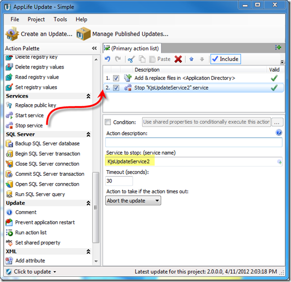The image size is (291, 282).
Task: Toggle the Condition checkbox
Action: tap(108, 122)
